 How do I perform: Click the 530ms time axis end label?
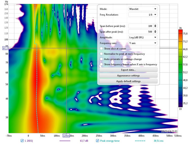pos(178,136)
